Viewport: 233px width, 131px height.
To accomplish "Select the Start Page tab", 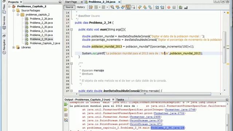I will (x=71, y=2).
